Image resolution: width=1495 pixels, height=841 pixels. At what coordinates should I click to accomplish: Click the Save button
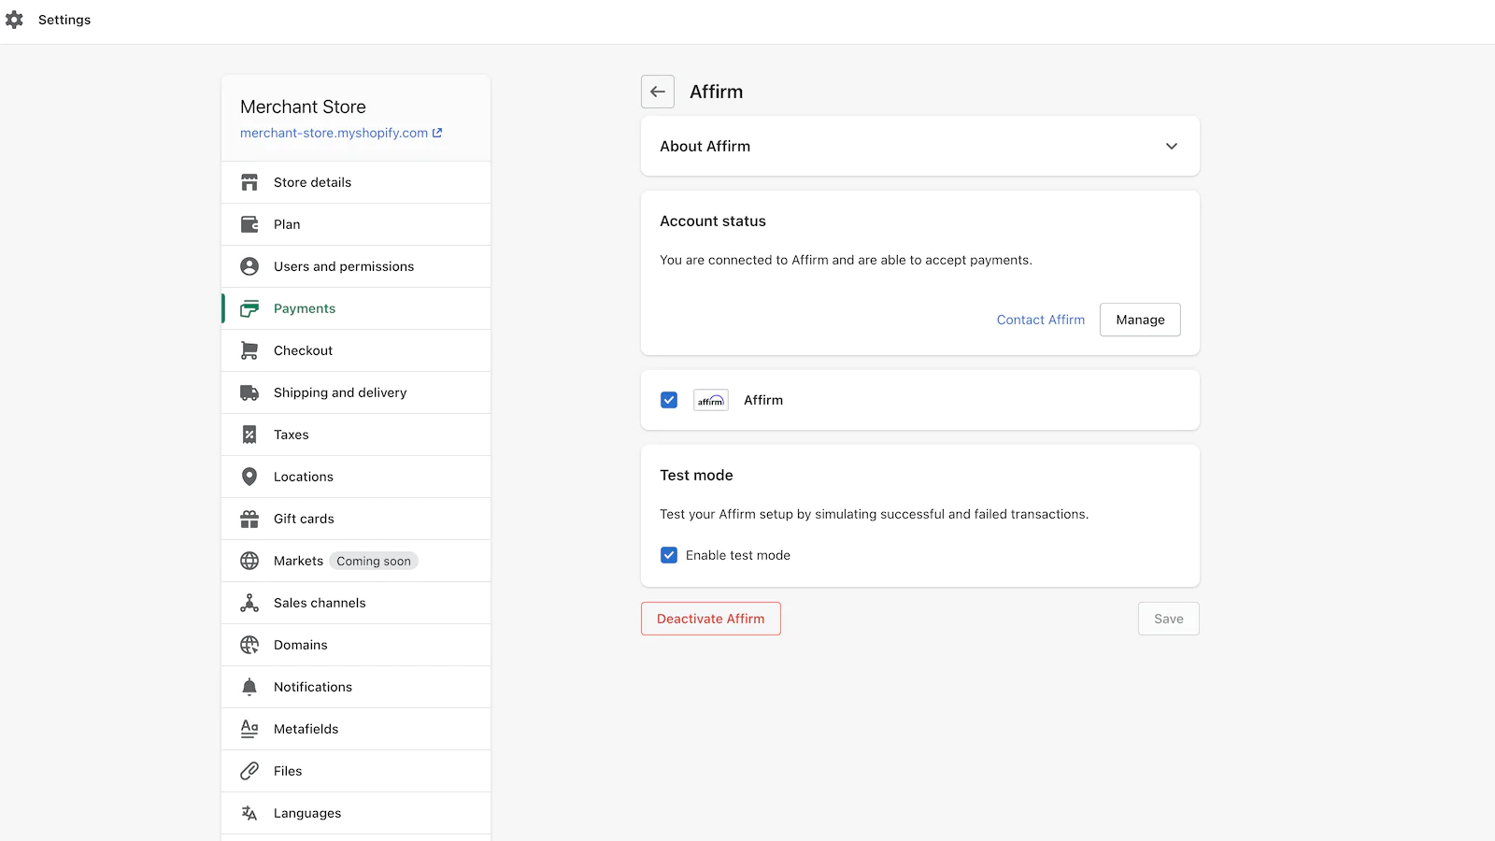pyautogui.click(x=1169, y=619)
